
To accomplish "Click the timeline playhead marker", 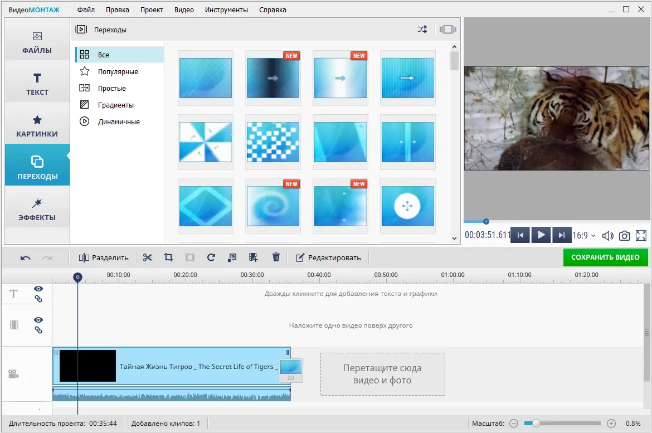I will click(x=77, y=277).
